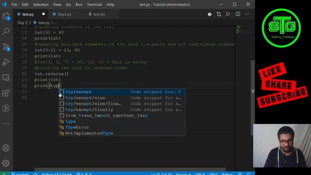Select the try/except snippet suggestion
This screenshot has height=175, width=311.
pyautogui.click(x=122, y=92)
